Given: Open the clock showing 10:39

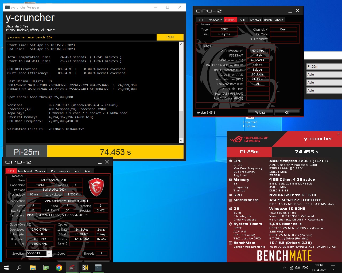Looking at the screenshot, I should coord(319,268).
